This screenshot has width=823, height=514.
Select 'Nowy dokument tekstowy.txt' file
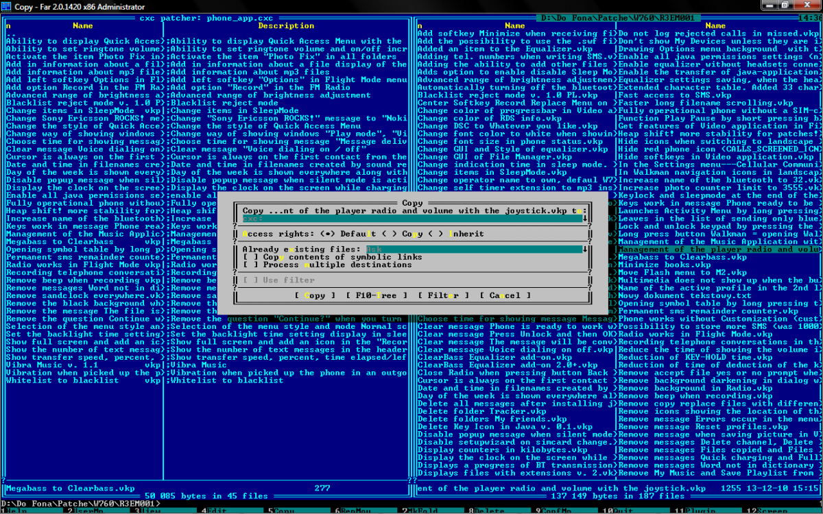718,295
